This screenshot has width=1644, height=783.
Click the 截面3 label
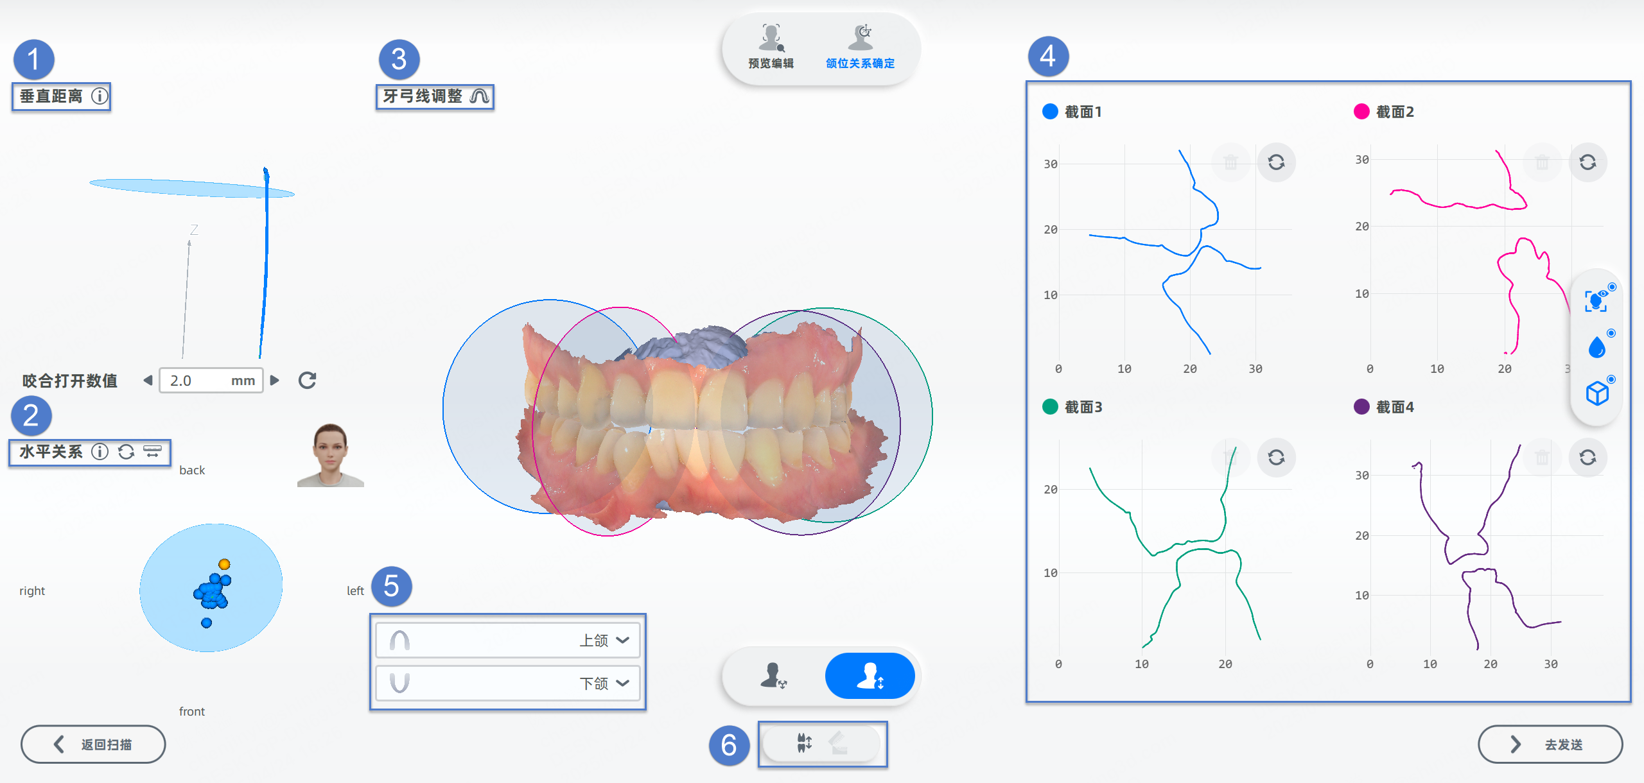tap(1083, 407)
